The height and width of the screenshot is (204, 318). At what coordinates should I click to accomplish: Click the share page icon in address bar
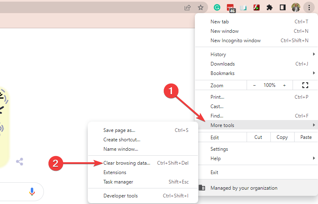[x=188, y=8]
